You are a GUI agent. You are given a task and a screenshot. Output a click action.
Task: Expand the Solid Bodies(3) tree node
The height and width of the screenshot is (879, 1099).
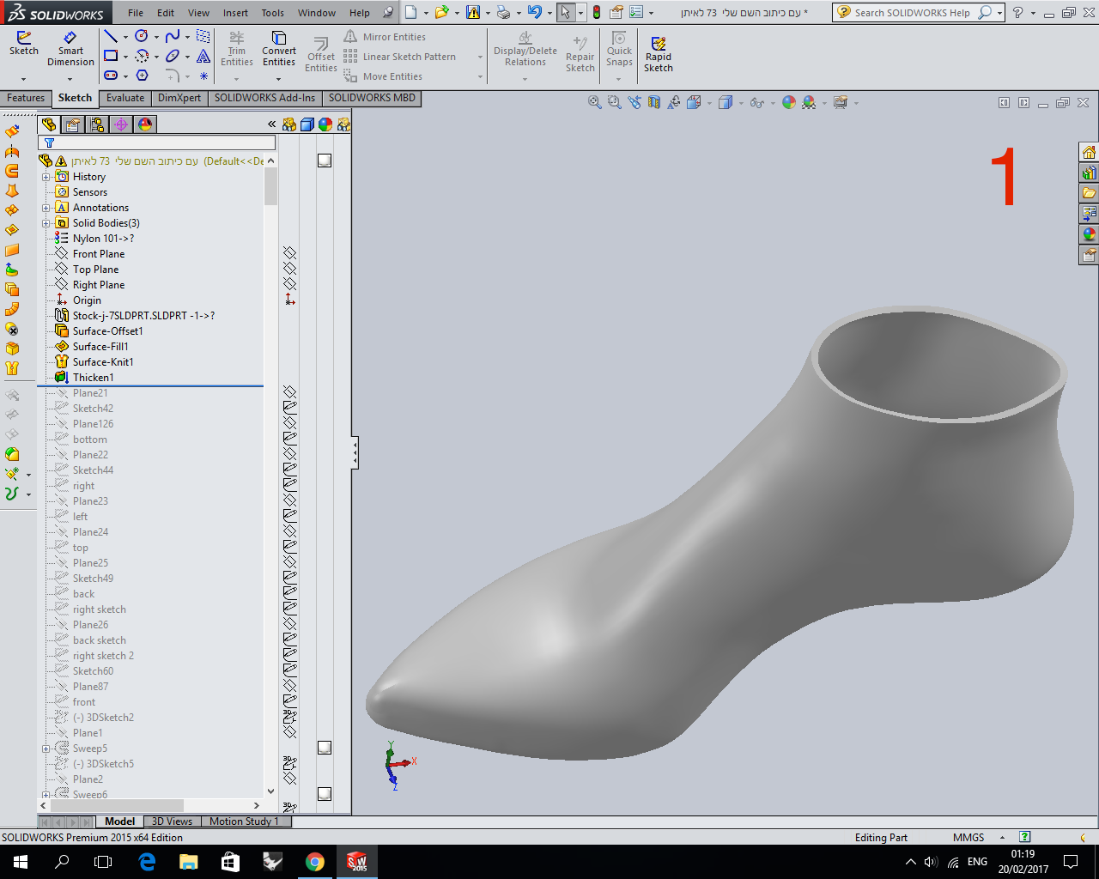[46, 222]
